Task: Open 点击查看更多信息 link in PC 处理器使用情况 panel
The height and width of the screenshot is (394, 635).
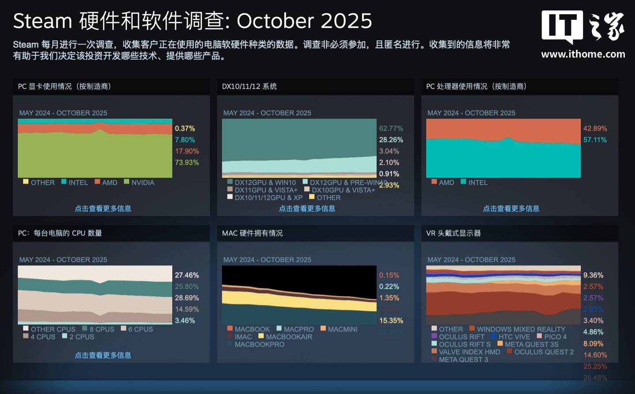Action: pyautogui.click(x=511, y=208)
